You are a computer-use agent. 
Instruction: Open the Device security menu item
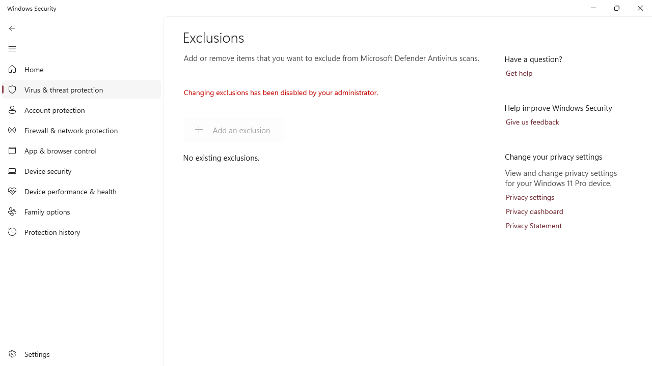click(x=81, y=171)
